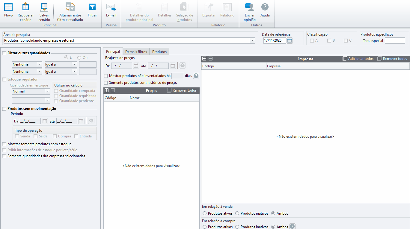Open the Igual a comparison dropdown
The width and height of the screenshot is (410, 229).
pyautogui.click(x=74, y=64)
